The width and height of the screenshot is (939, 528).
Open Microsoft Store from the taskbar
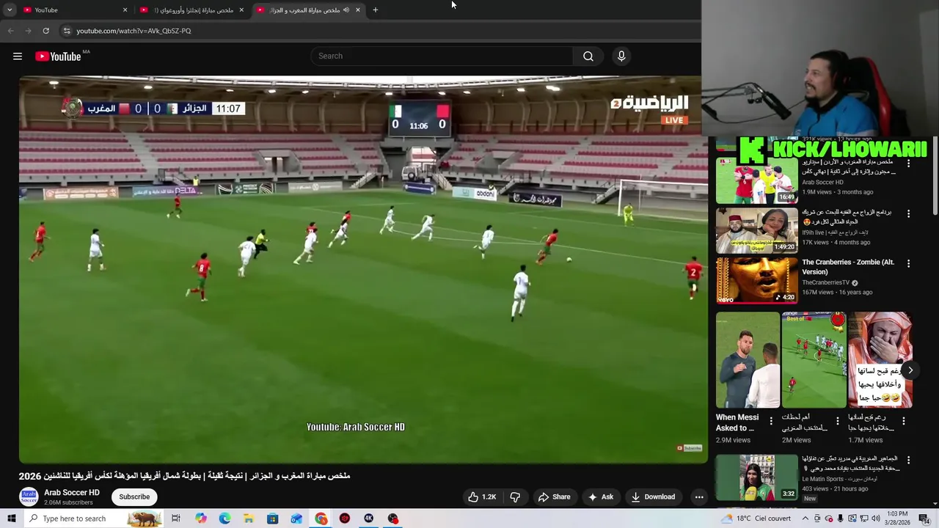click(x=272, y=518)
